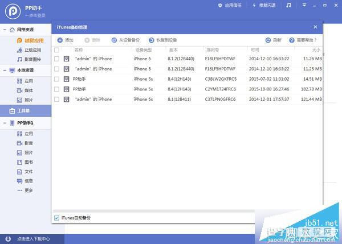Click the PP助手1 device icon
The height and width of the screenshot is (244, 342).
[12, 123]
